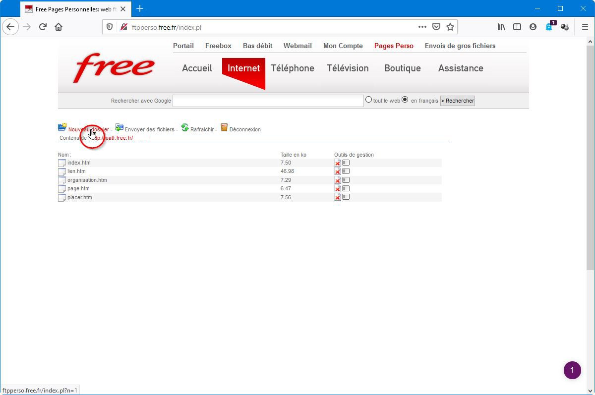This screenshot has height=395, width=595.
Task: Open the page actions three-dots menu
Action: (422, 27)
